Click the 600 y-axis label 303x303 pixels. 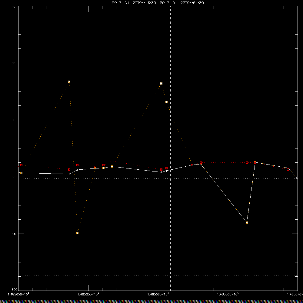click(15, 63)
